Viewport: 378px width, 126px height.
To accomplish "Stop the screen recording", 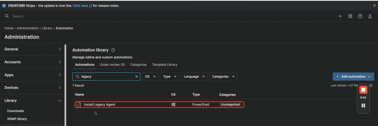I will tap(363, 90).
